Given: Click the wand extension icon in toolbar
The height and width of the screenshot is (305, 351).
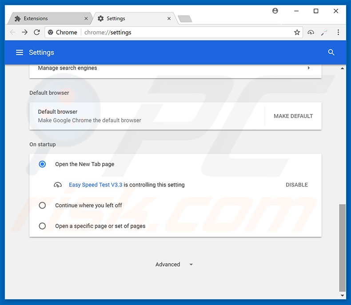Looking at the screenshot, I should point(324,32).
